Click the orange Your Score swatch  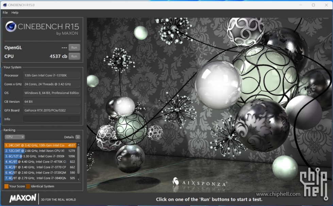click(x=6, y=186)
